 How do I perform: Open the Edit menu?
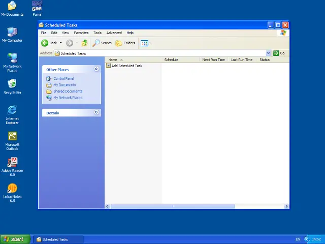54,33
